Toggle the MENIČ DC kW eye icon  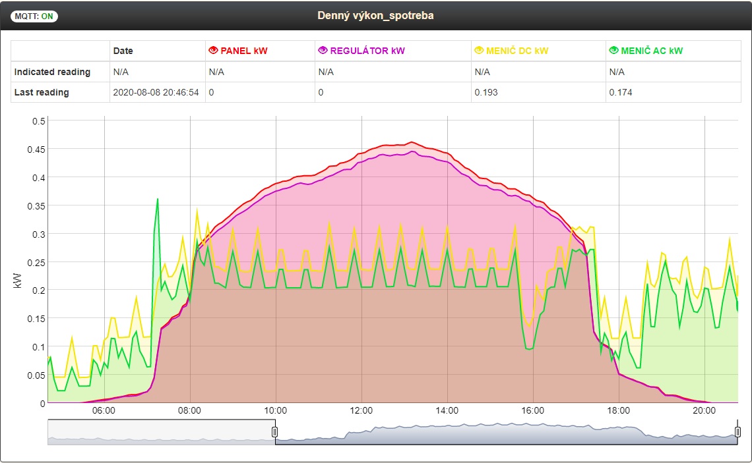(479, 50)
